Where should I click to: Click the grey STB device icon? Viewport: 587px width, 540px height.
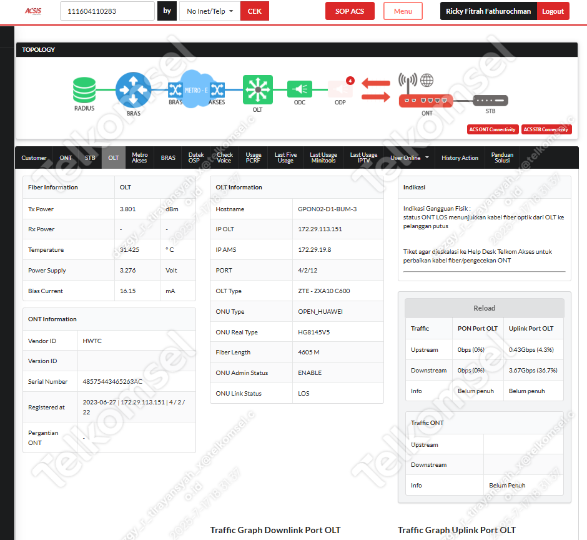point(490,101)
